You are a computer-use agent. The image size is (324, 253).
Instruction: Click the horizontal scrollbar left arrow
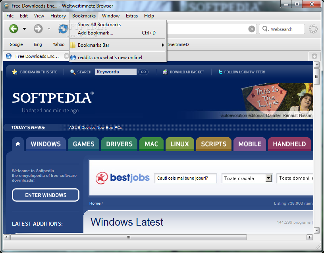tap(7, 237)
